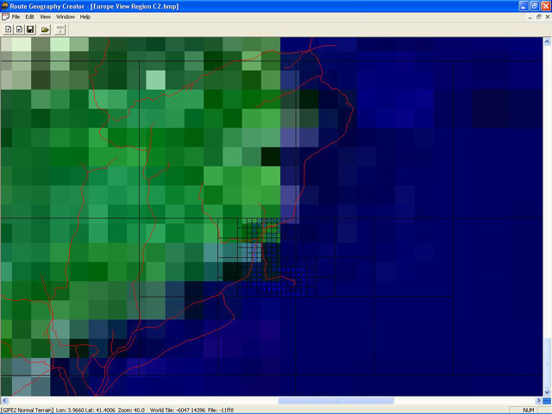Open a file using the folder icon

click(x=45, y=29)
